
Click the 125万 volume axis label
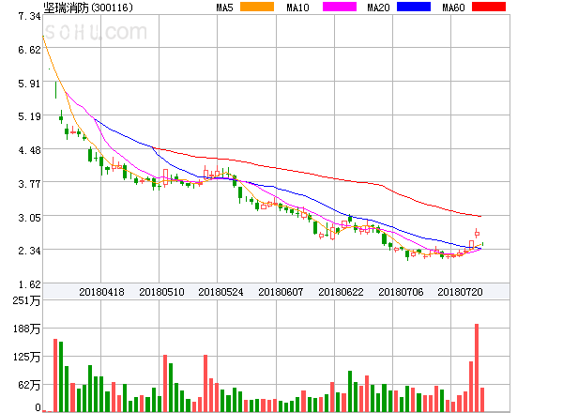(x=26, y=357)
